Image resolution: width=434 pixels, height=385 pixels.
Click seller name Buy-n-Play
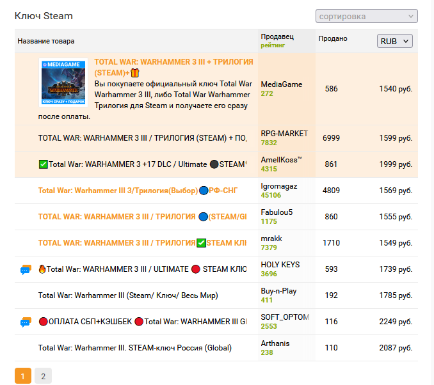tap(278, 291)
